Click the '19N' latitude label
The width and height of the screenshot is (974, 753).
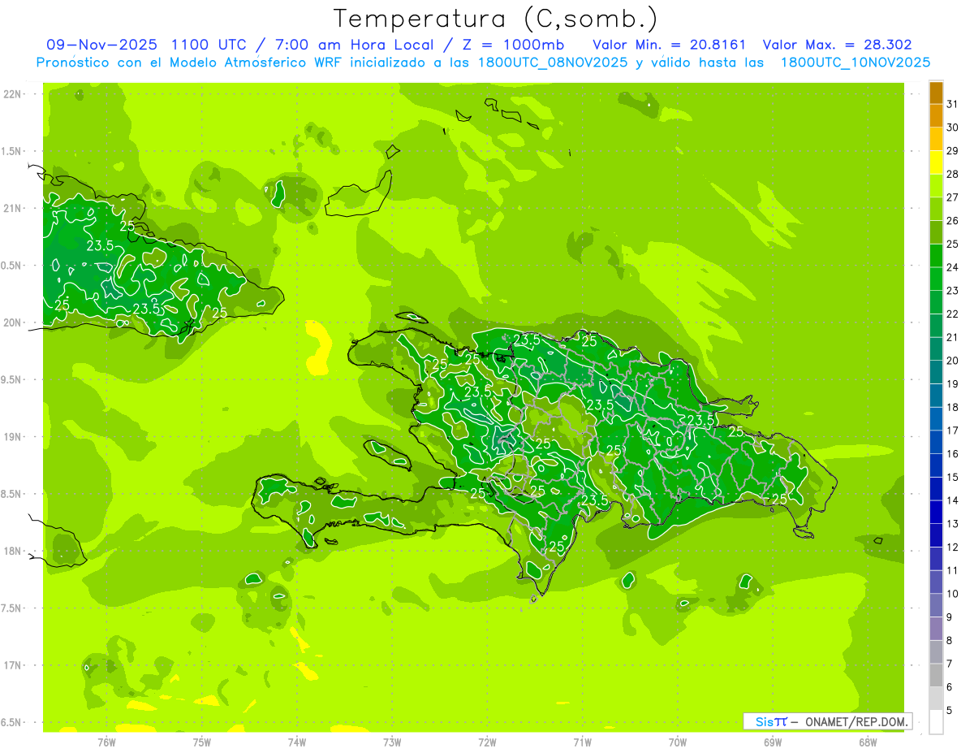pos(12,436)
